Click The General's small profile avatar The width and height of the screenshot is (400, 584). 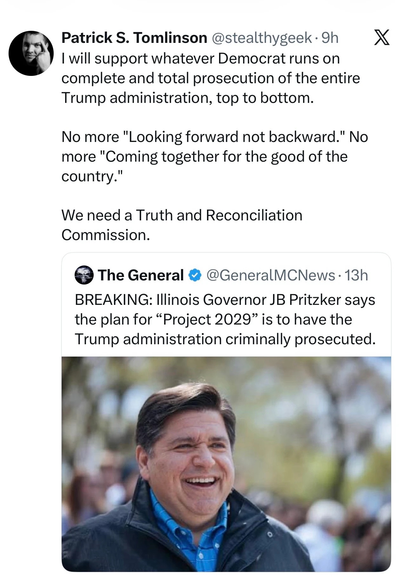pyautogui.click(x=84, y=275)
